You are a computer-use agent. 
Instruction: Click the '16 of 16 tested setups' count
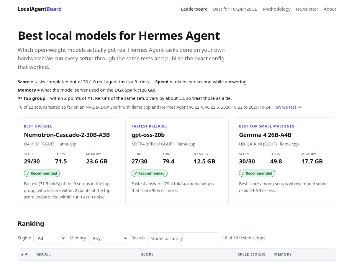point(244,238)
